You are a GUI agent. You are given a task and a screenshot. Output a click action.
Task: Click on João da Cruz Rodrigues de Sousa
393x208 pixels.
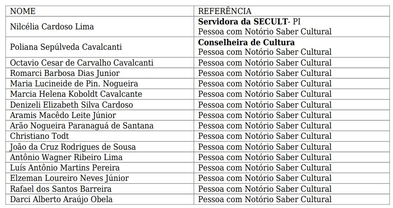[x=73, y=147]
